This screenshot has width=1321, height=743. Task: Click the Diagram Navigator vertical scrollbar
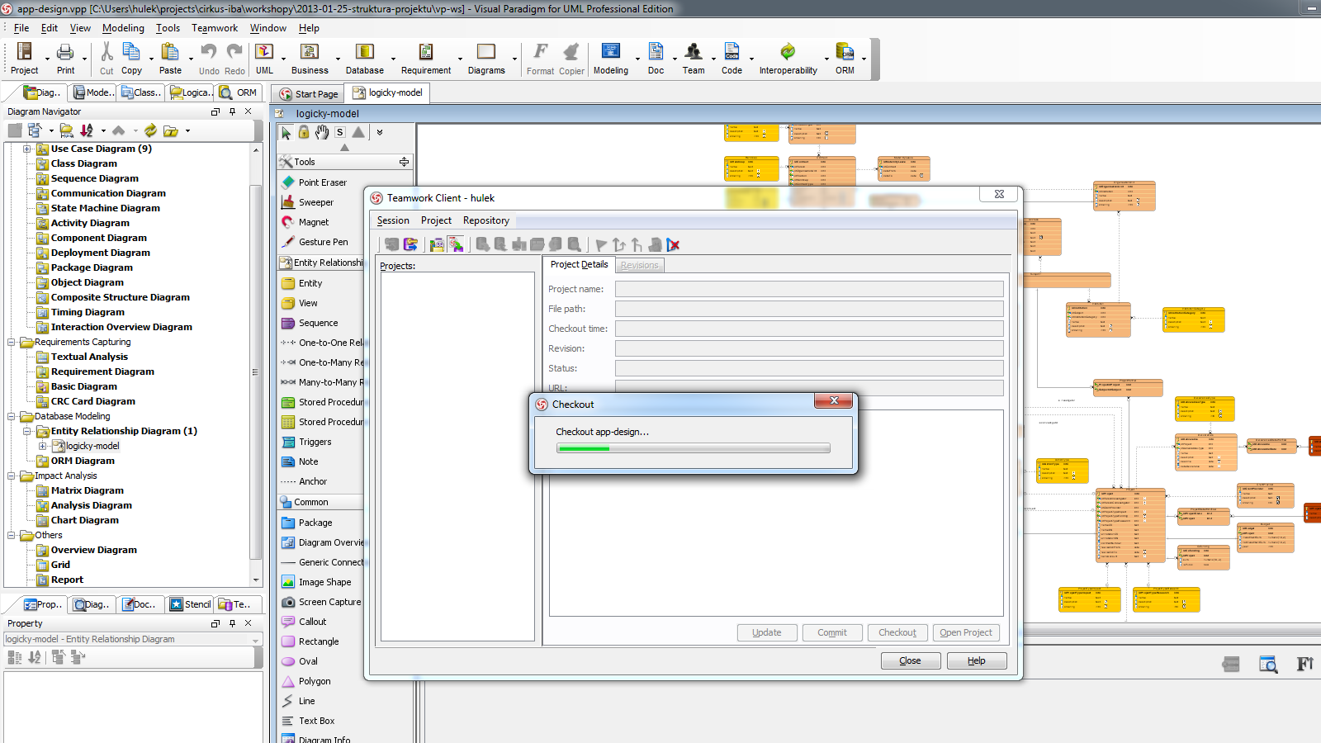256,365
